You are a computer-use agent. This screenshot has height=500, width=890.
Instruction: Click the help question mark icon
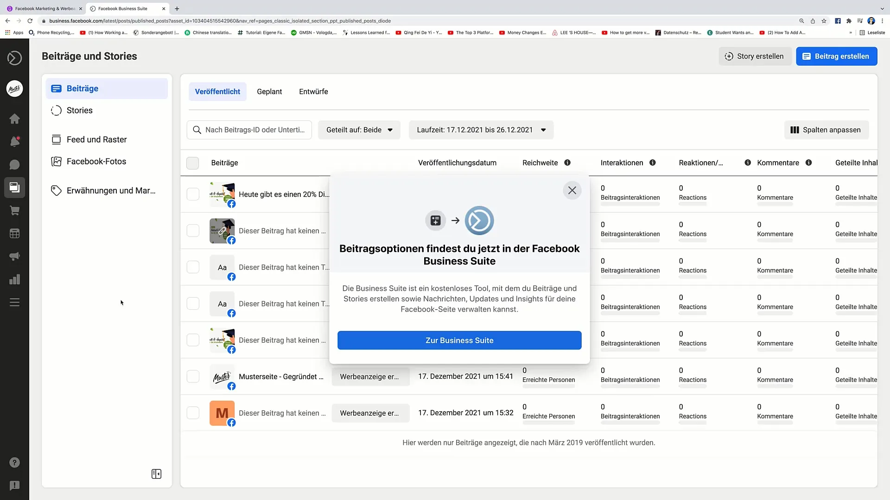pos(15,463)
